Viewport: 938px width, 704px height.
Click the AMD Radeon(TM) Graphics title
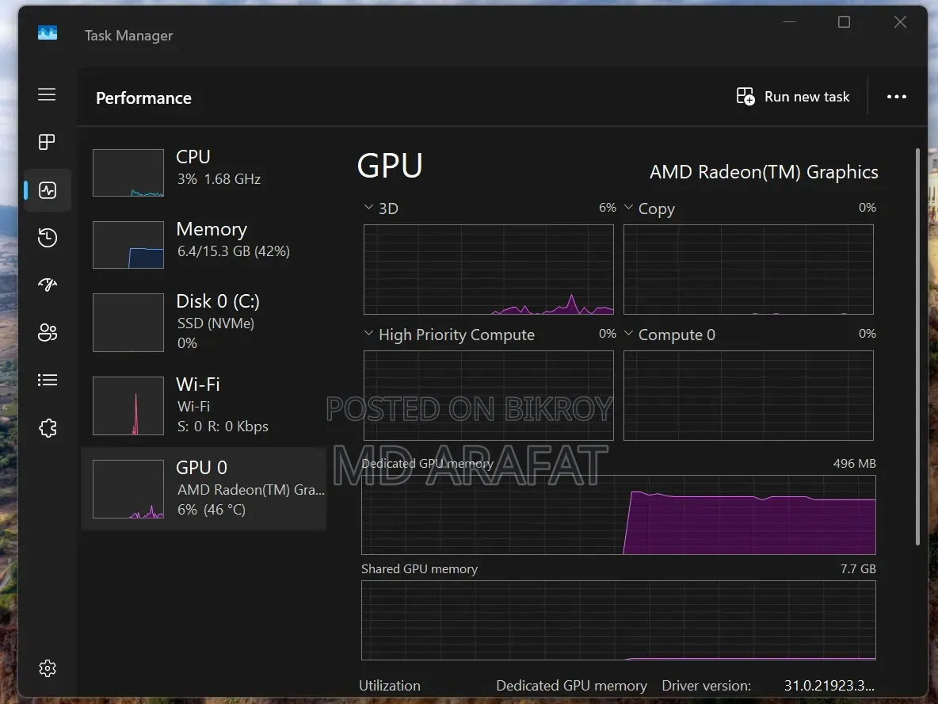pyautogui.click(x=764, y=172)
